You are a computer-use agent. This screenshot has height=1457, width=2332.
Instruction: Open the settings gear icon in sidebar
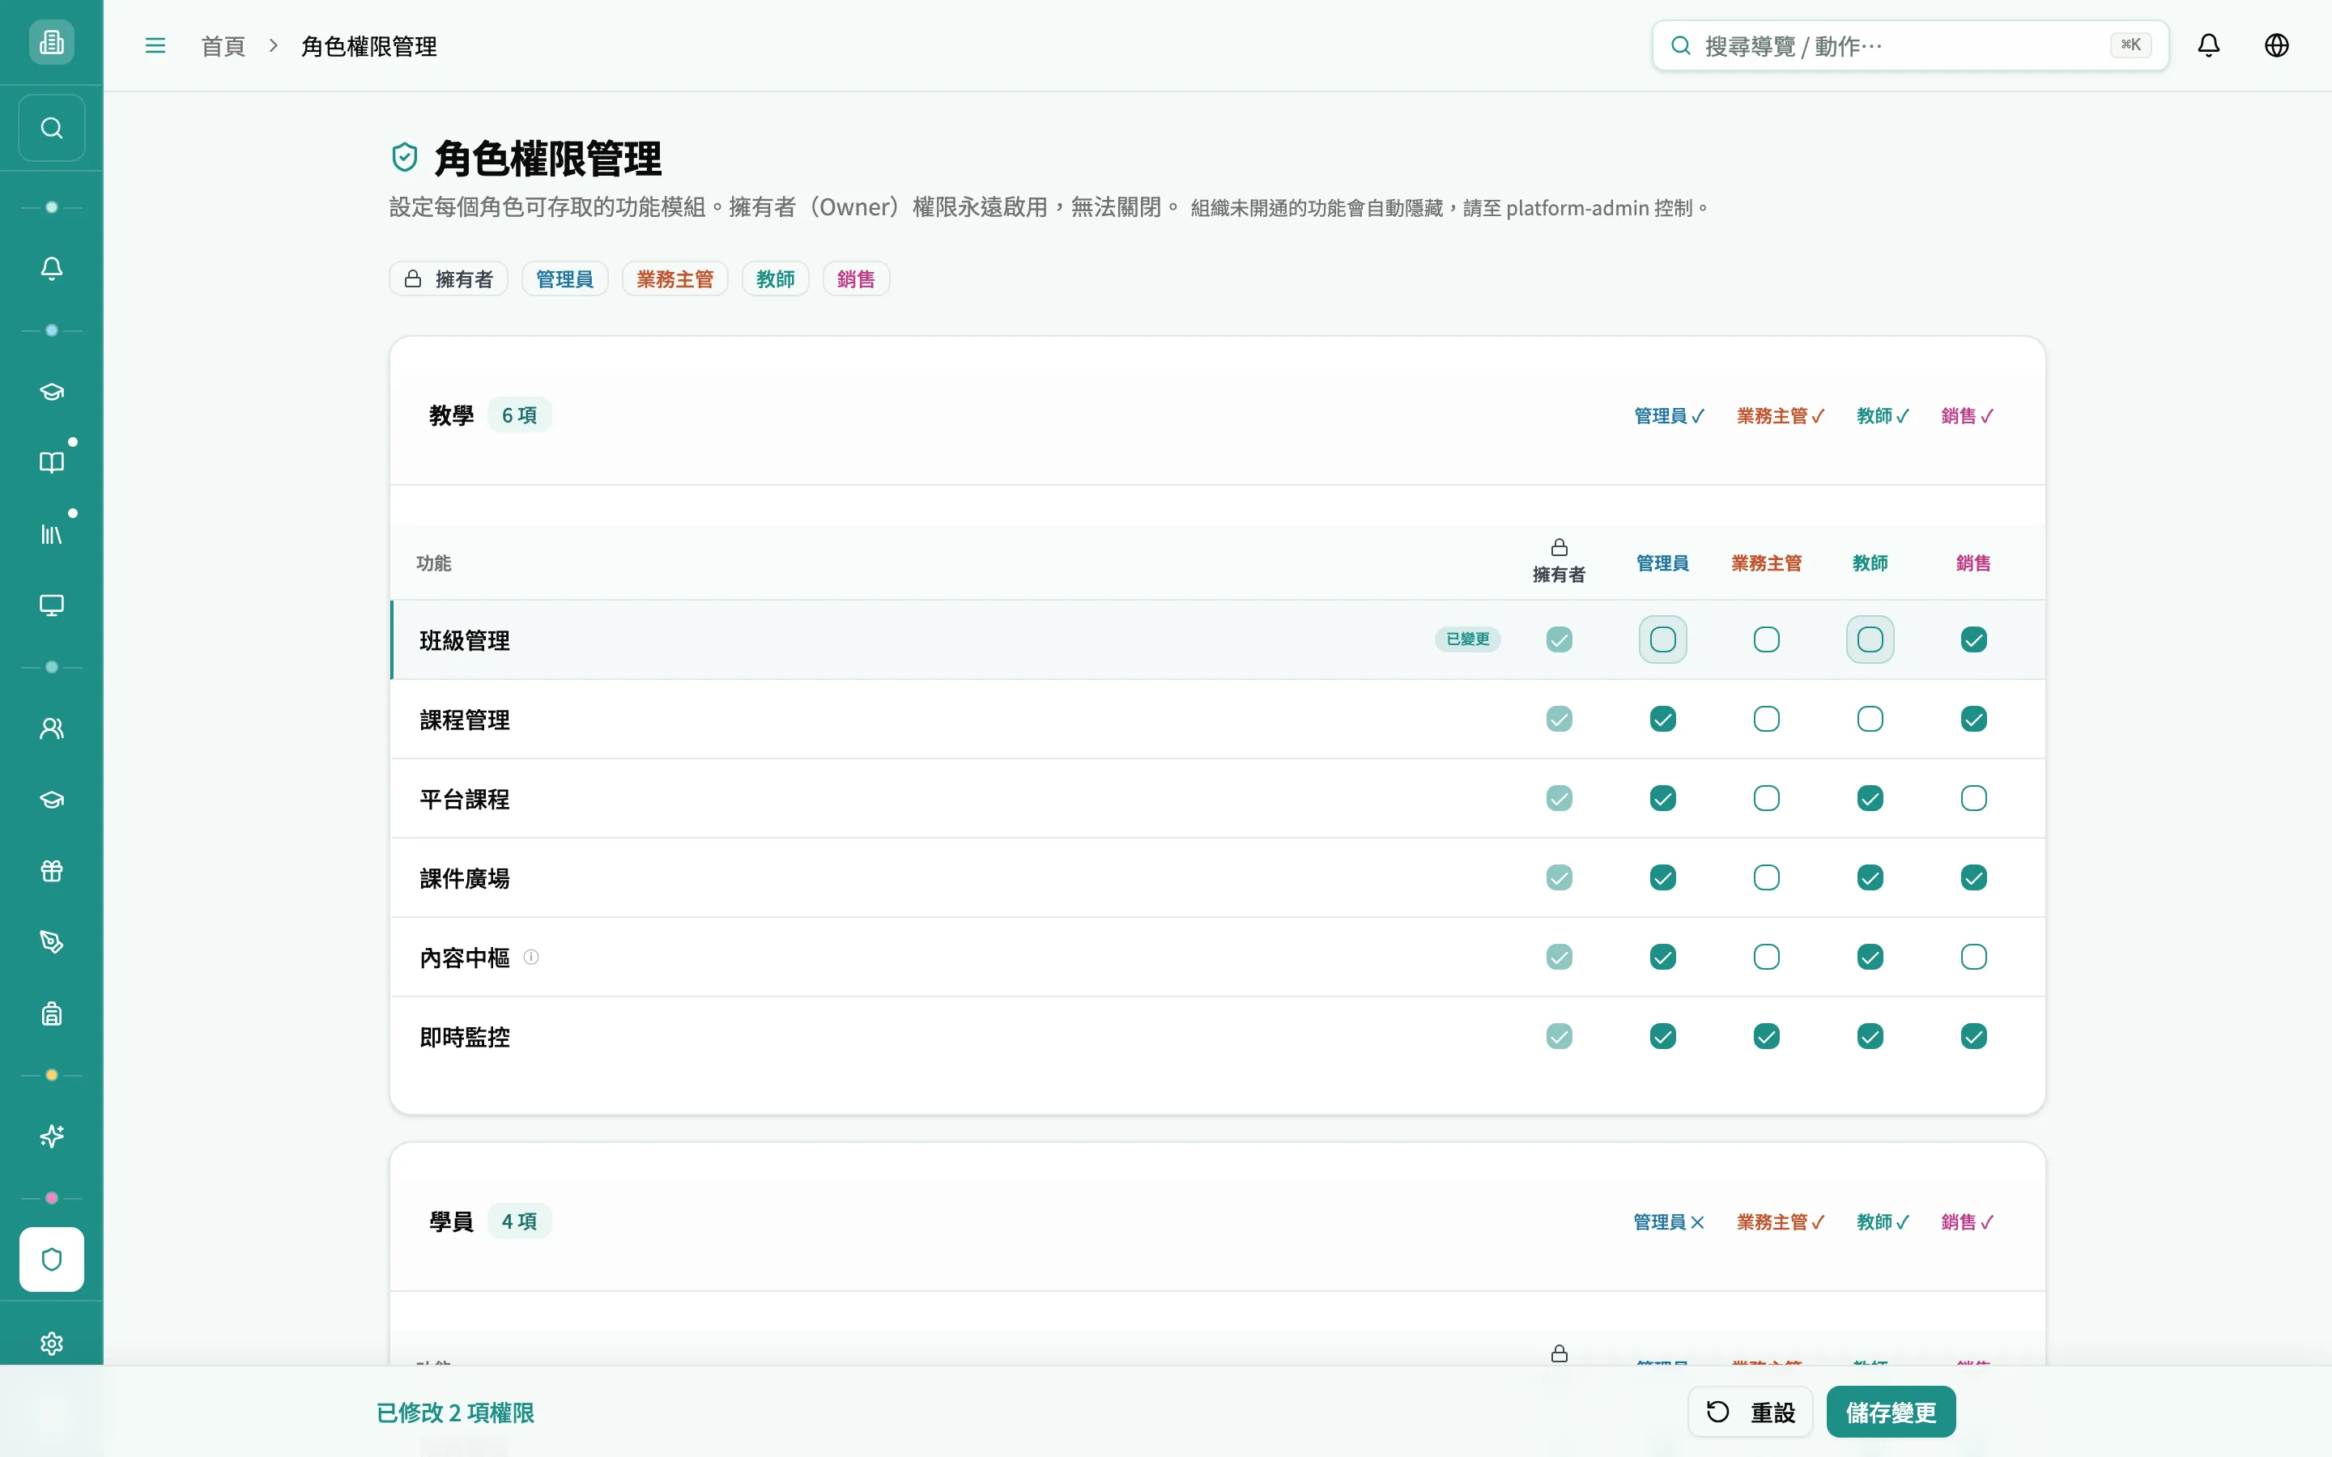click(x=51, y=1344)
